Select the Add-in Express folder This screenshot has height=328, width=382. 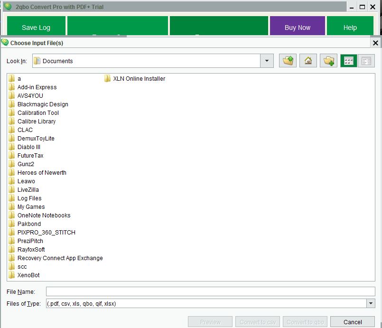[32, 87]
